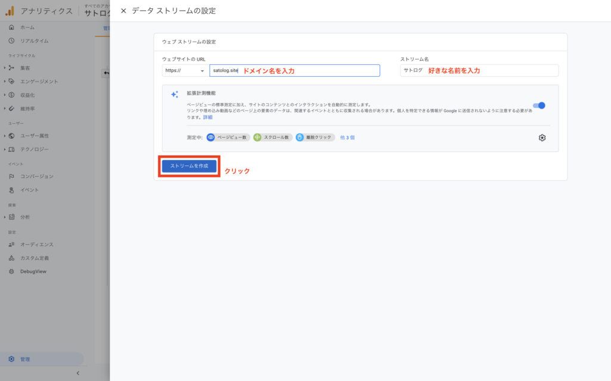Click the ページビュー数 eye icon
The height and width of the screenshot is (381, 611).
(x=211, y=138)
